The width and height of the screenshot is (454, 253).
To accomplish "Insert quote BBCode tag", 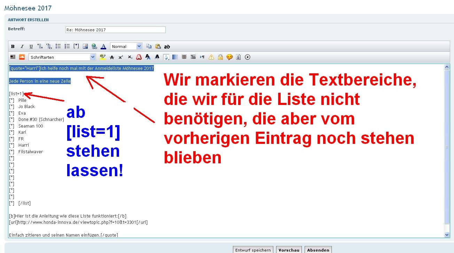I will pos(40,47).
